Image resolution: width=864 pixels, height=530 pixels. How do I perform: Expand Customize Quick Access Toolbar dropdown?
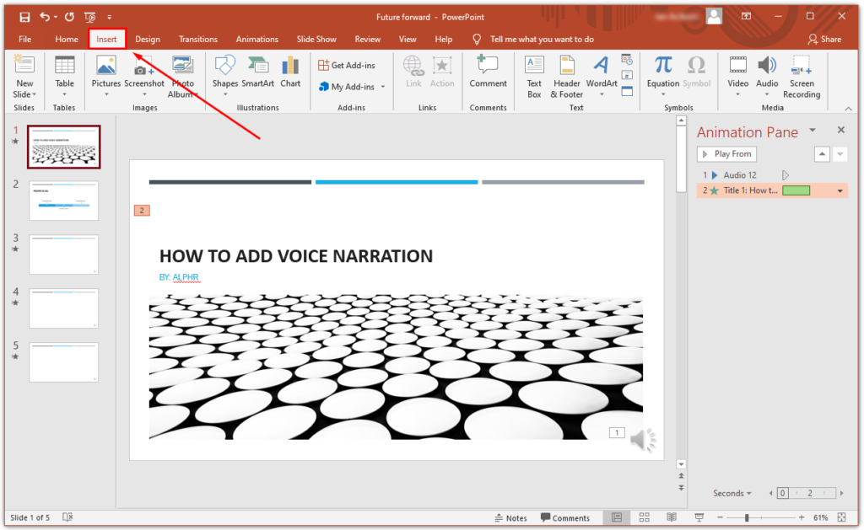[x=109, y=18]
